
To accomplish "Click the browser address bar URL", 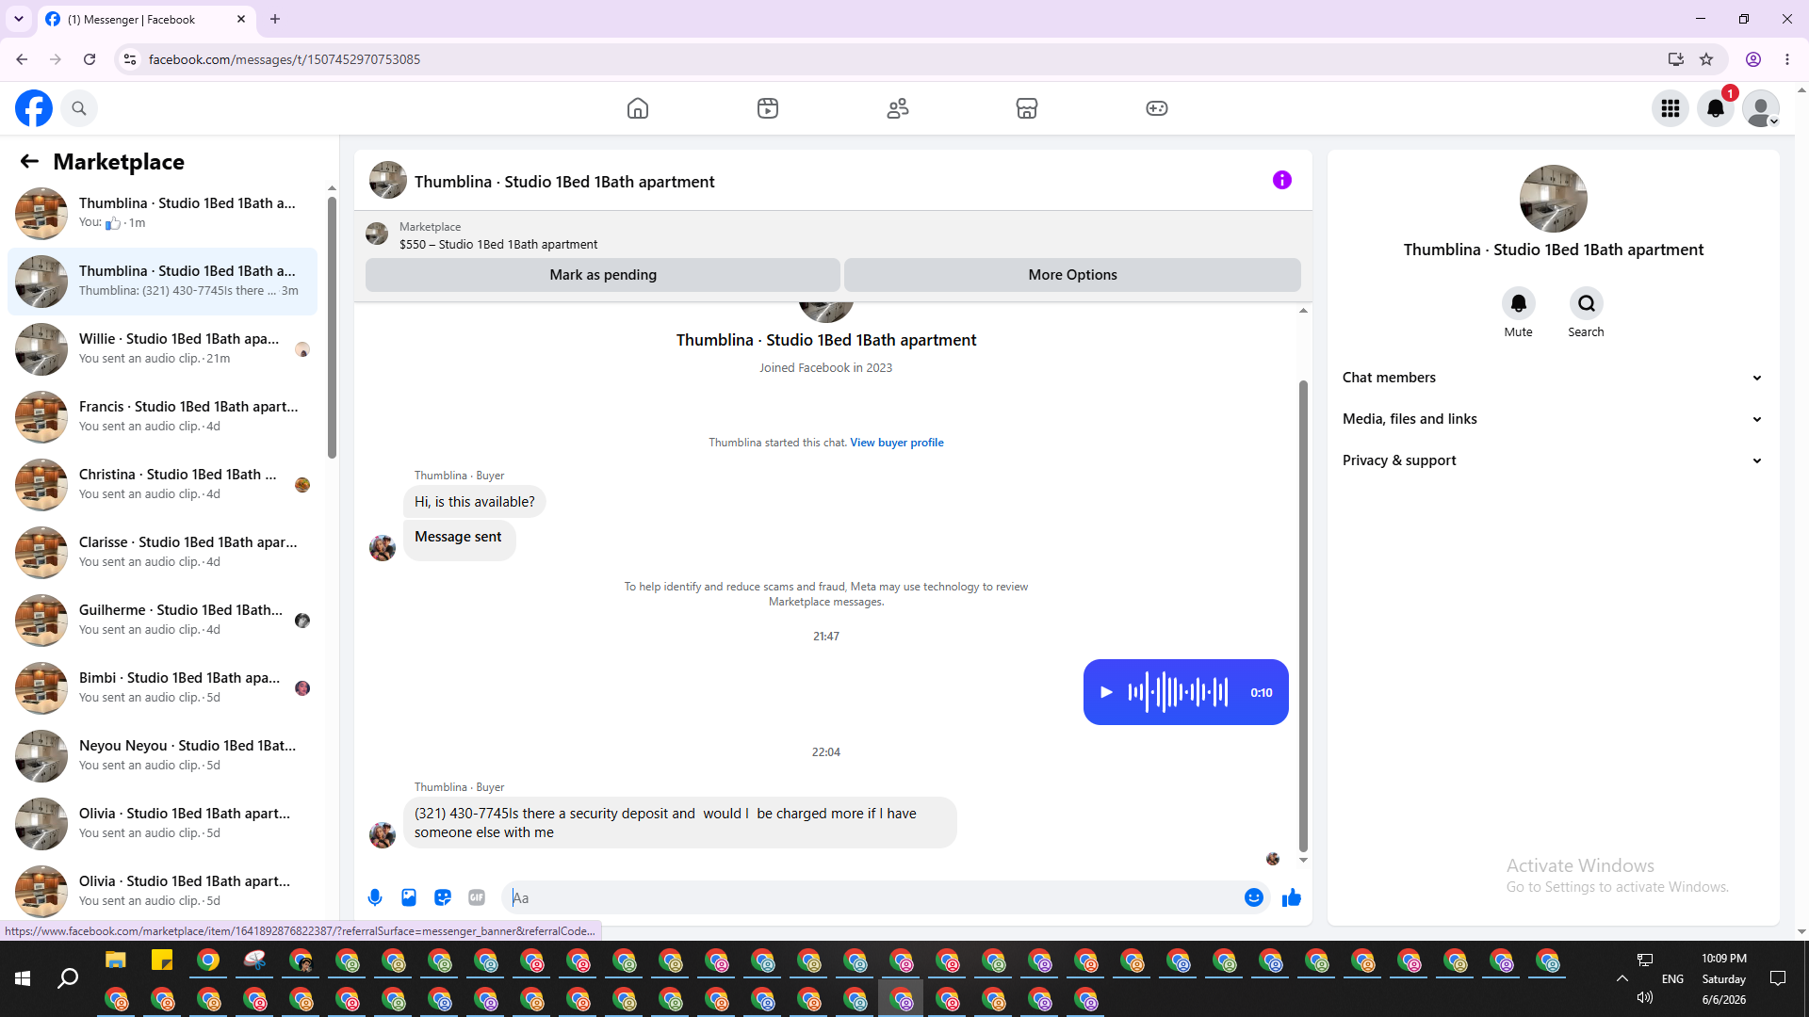I will click(x=285, y=59).
